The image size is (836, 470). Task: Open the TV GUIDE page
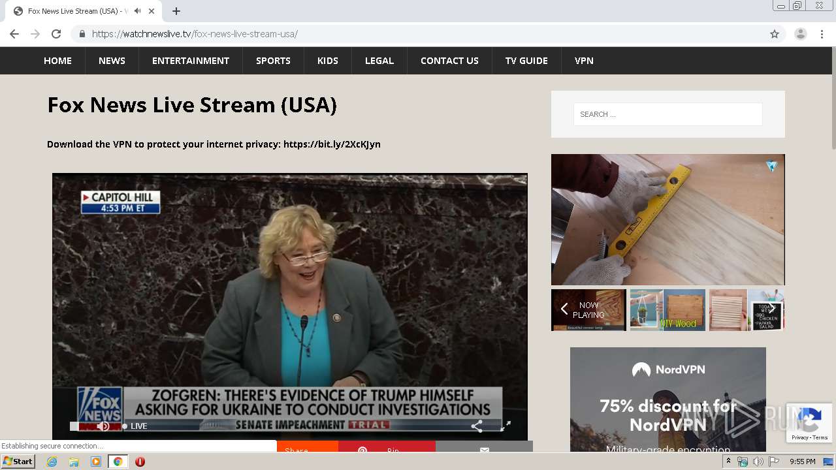[526, 61]
